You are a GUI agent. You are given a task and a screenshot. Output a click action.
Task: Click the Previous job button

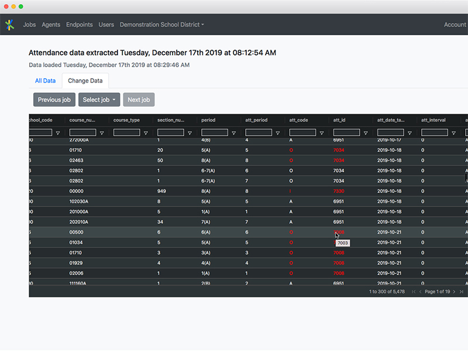pos(54,99)
